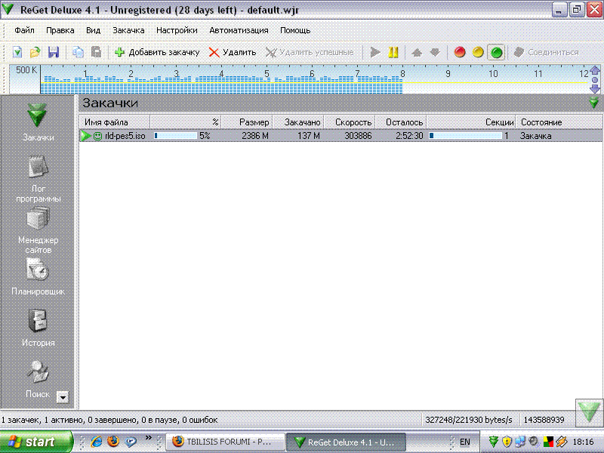Click the 2:52:30 remaining time cell
604x453 pixels.
coord(409,136)
